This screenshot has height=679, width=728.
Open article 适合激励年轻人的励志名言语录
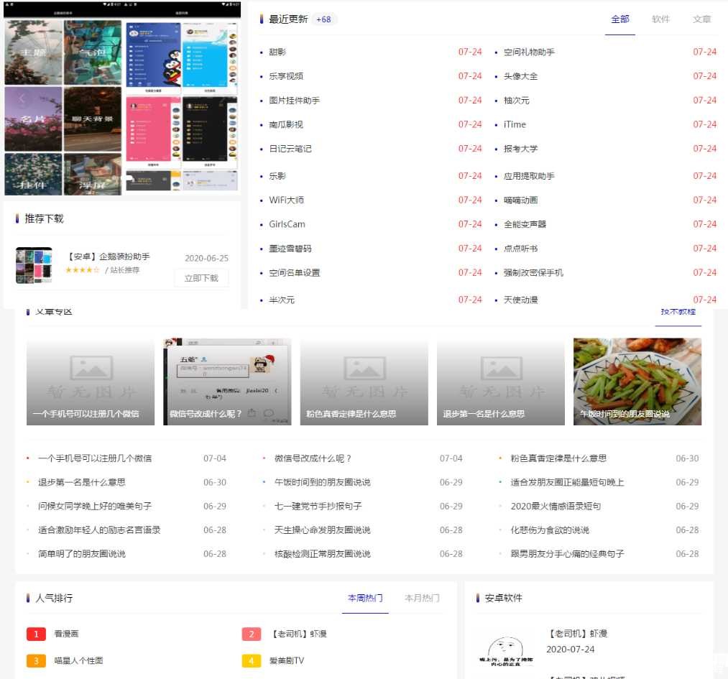[99, 530]
